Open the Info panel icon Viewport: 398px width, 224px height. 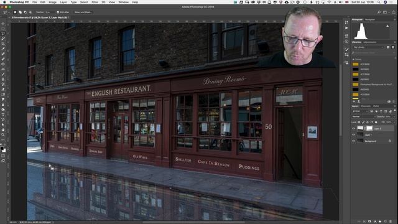coord(347,42)
